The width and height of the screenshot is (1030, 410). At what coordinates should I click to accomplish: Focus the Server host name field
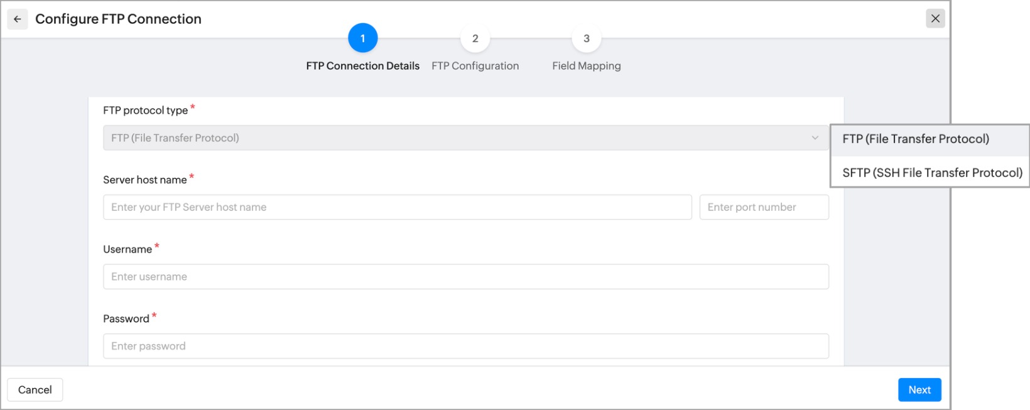pos(397,207)
